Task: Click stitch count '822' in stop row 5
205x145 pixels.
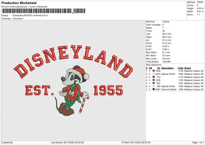Action: tap(158, 83)
